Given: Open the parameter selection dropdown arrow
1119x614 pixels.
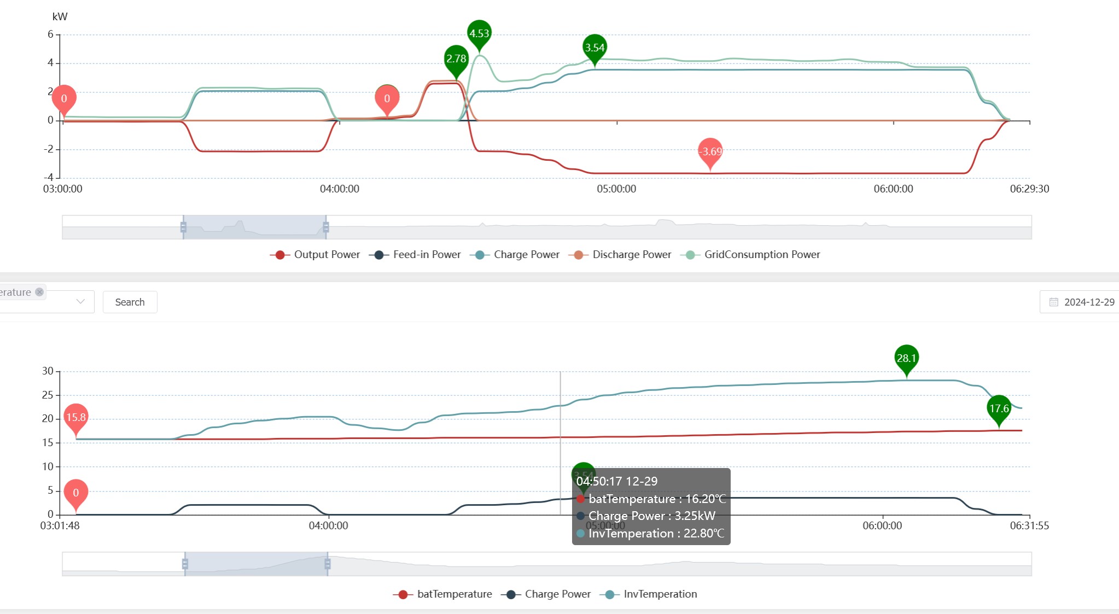Looking at the screenshot, I should [x=80, y=302].
